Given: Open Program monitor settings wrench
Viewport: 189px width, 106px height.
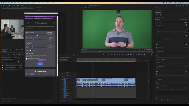Looking at the screenshot, I should (x=145, y=49).
